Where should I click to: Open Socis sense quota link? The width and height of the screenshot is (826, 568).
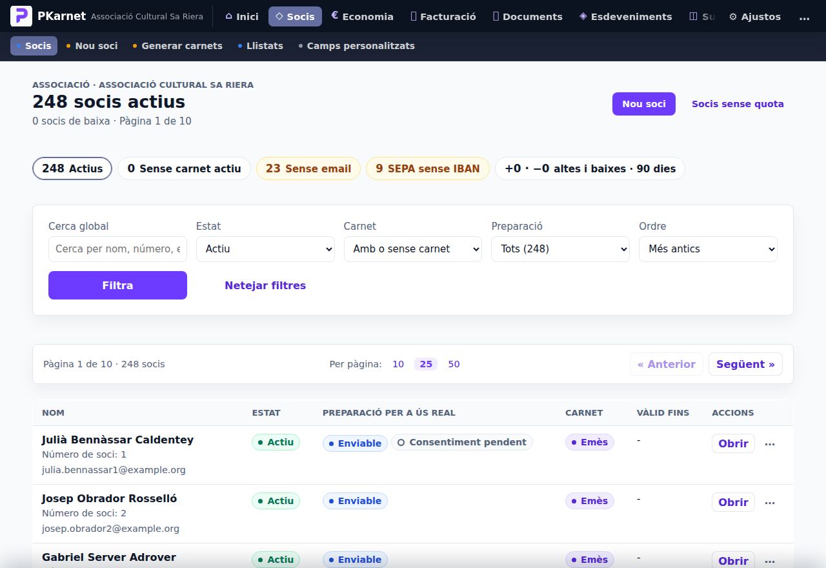point(738,104)
